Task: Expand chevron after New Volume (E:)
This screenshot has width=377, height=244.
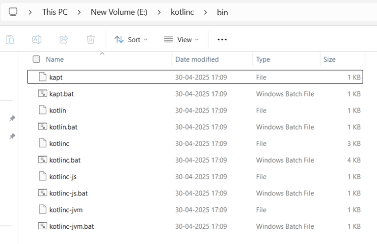Action: [159, 12]
